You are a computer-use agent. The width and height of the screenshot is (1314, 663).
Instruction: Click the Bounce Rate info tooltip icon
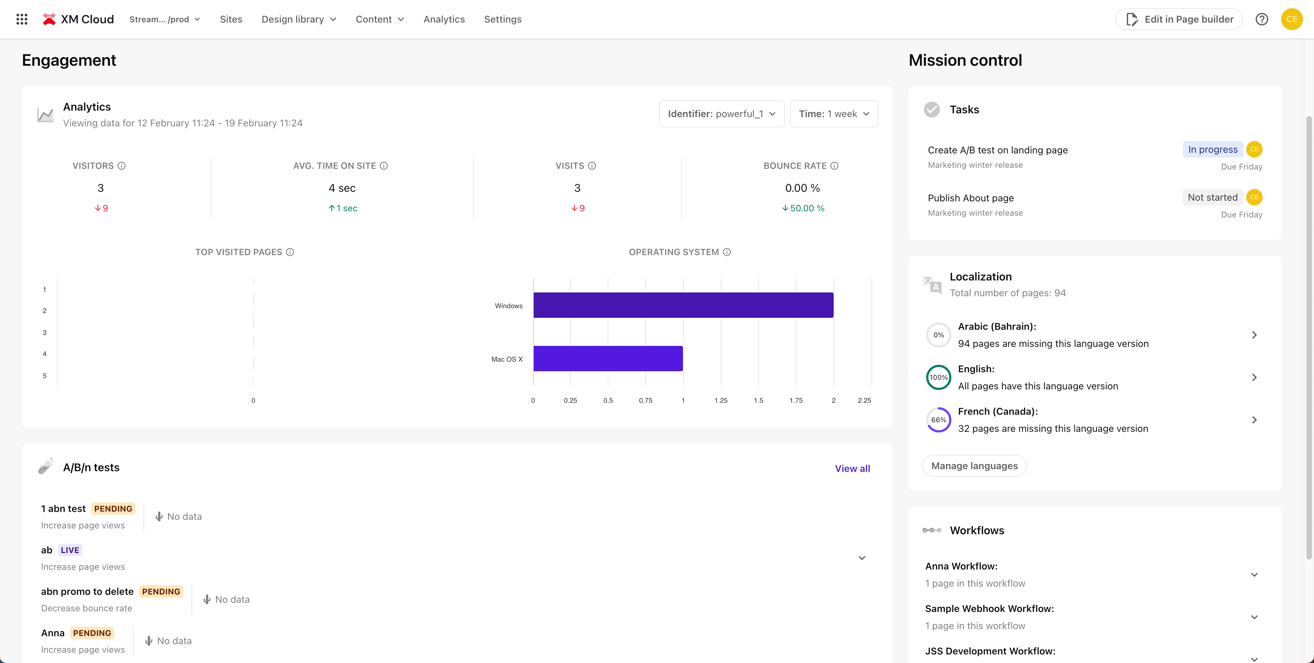pos(834,165)
